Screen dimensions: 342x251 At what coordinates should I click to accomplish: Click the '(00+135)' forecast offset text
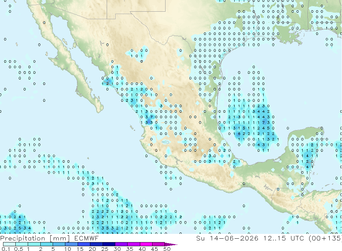point(325,238)
